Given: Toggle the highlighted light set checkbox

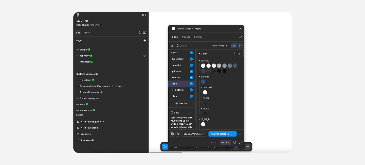Looking at the screenshot, I should coord(191,84).
